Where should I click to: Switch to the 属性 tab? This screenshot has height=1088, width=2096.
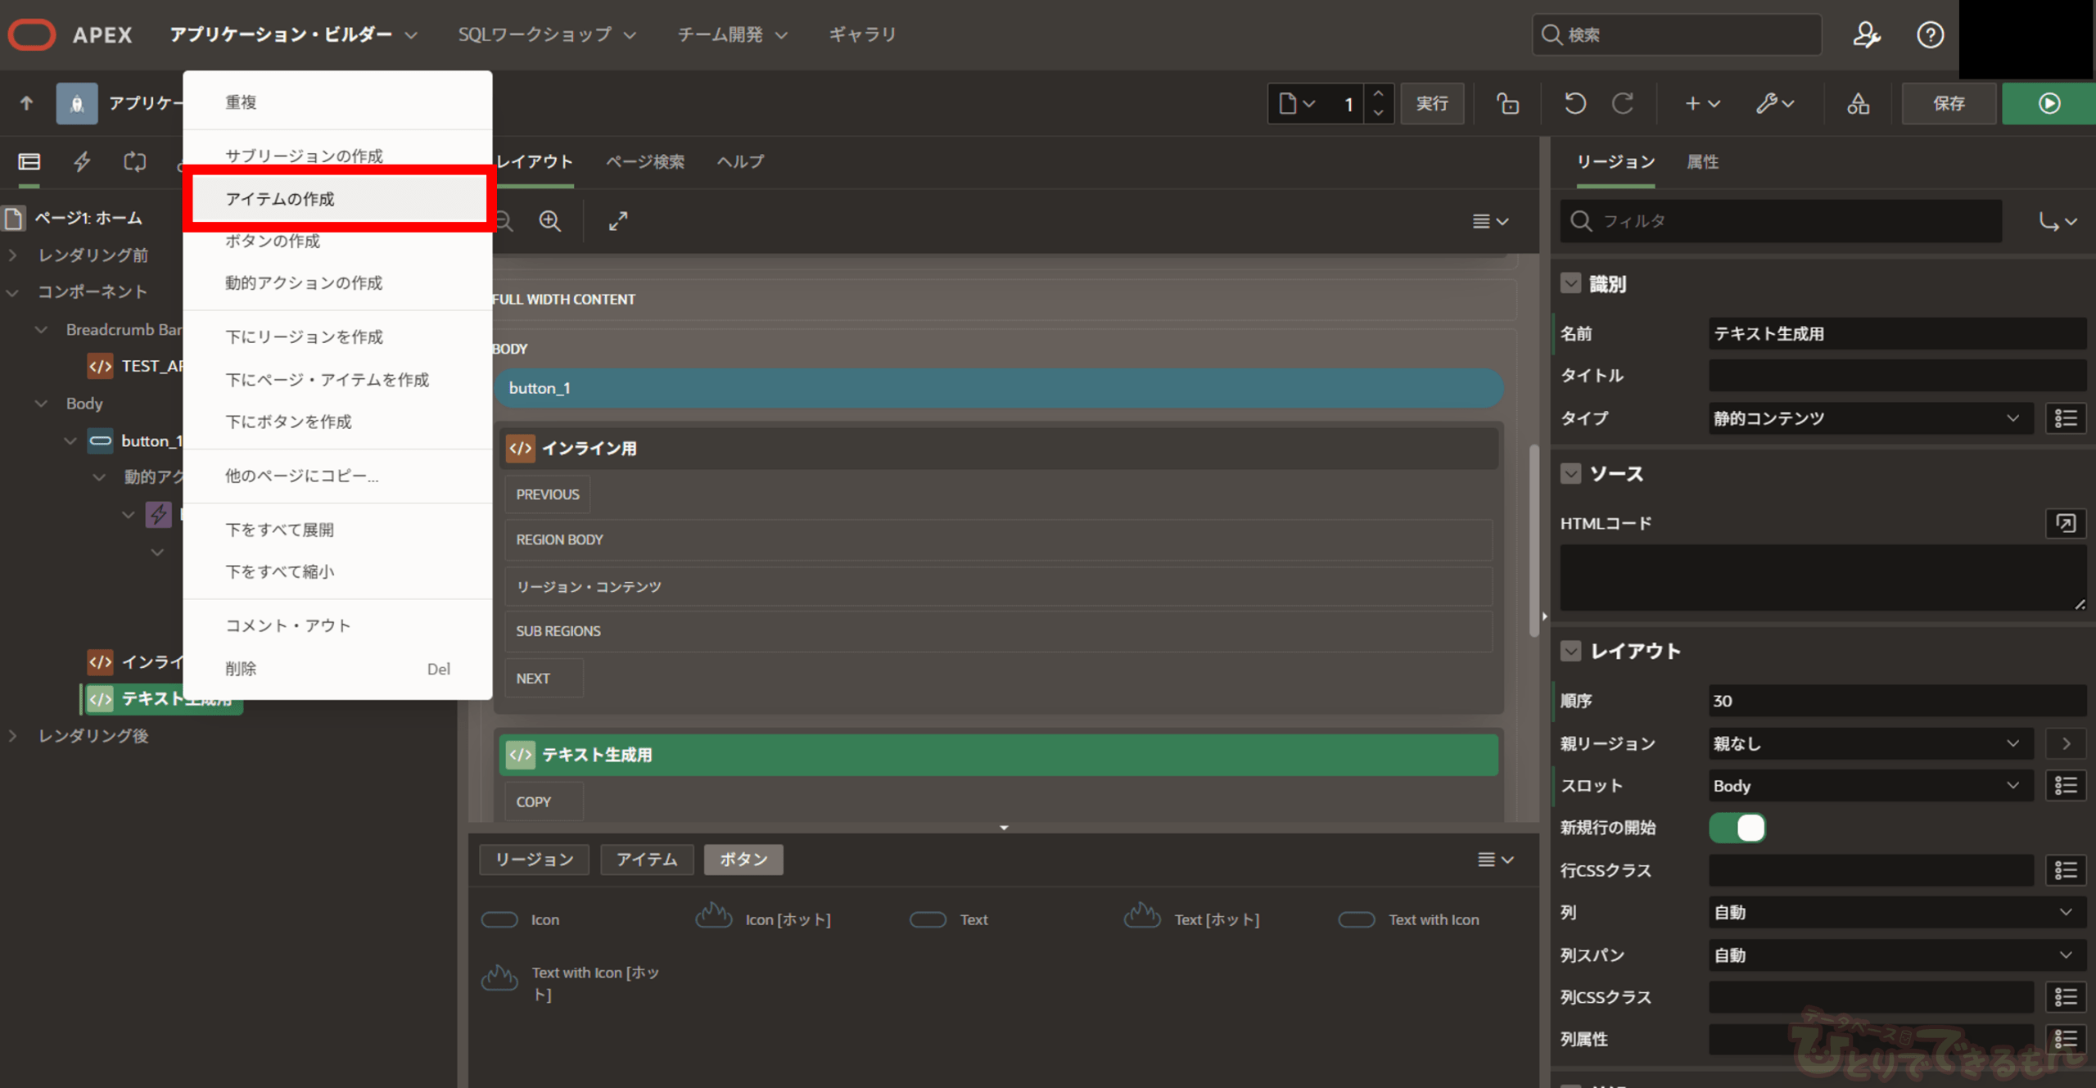1702,162
